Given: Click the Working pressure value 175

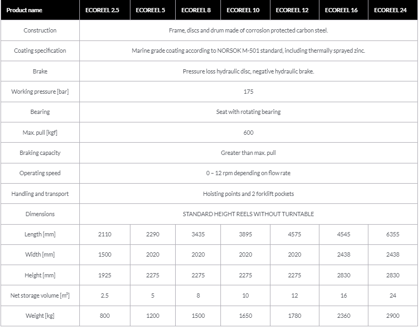Looking at the screenshot, I should pyautogui.click(x=249, y=92).
